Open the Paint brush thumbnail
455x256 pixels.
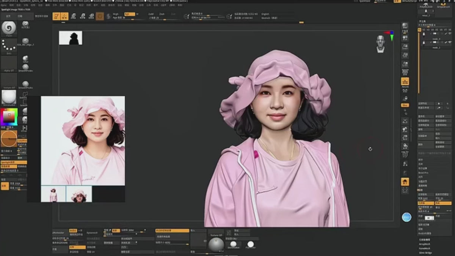tap(9, 28)
